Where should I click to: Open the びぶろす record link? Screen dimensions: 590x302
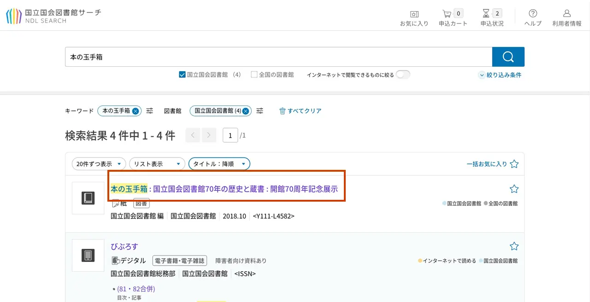coord(124,246)
